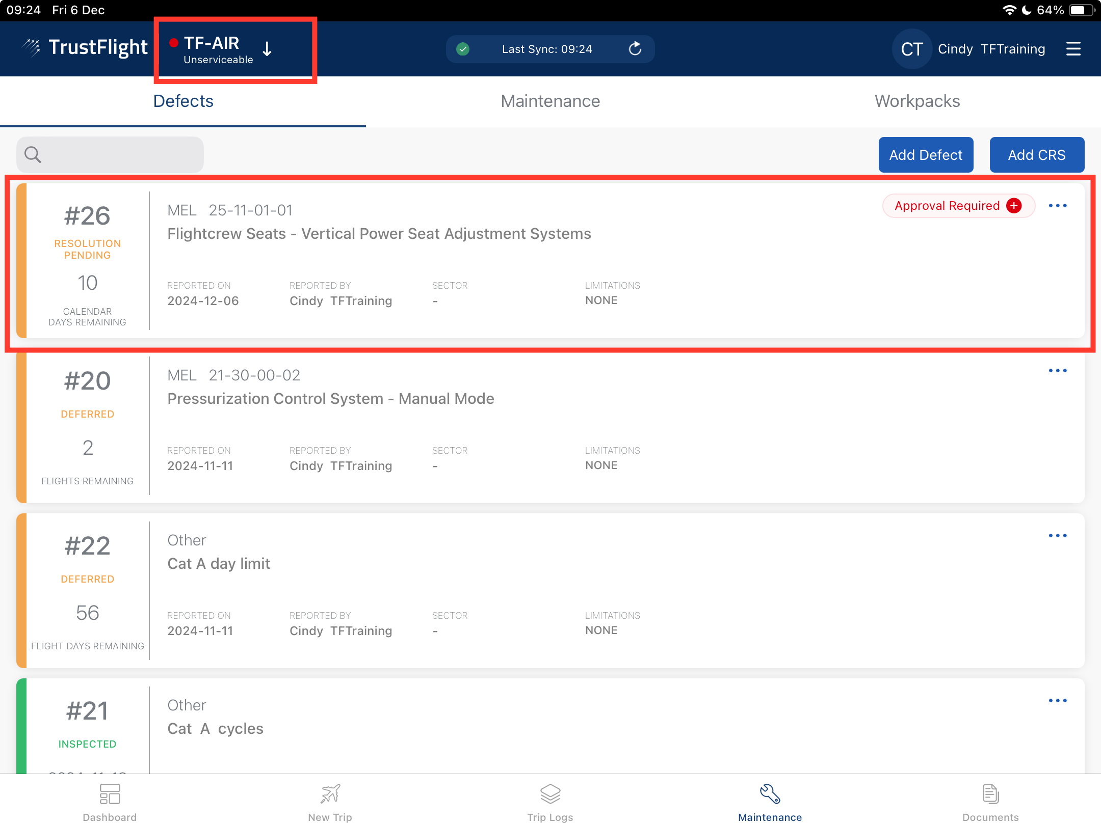The width and height of the screenshot is (1101, 825).
Task: Select Maintenance wrench in bottom navigation
Action: [770, 803]
